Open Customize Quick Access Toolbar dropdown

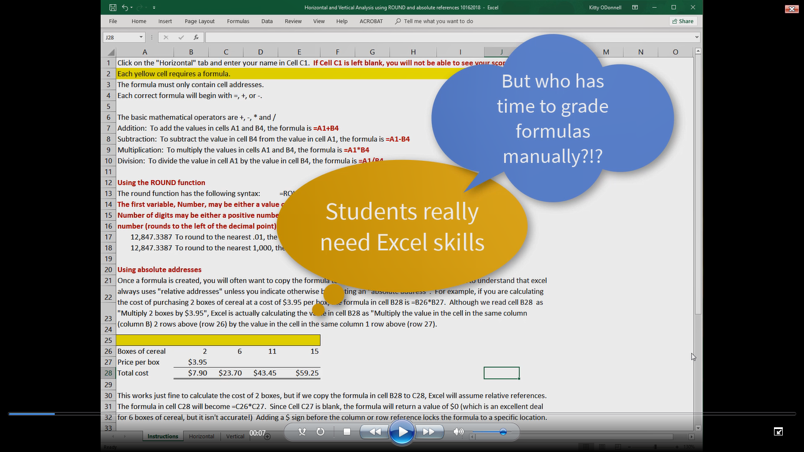(x=154, y=8)
